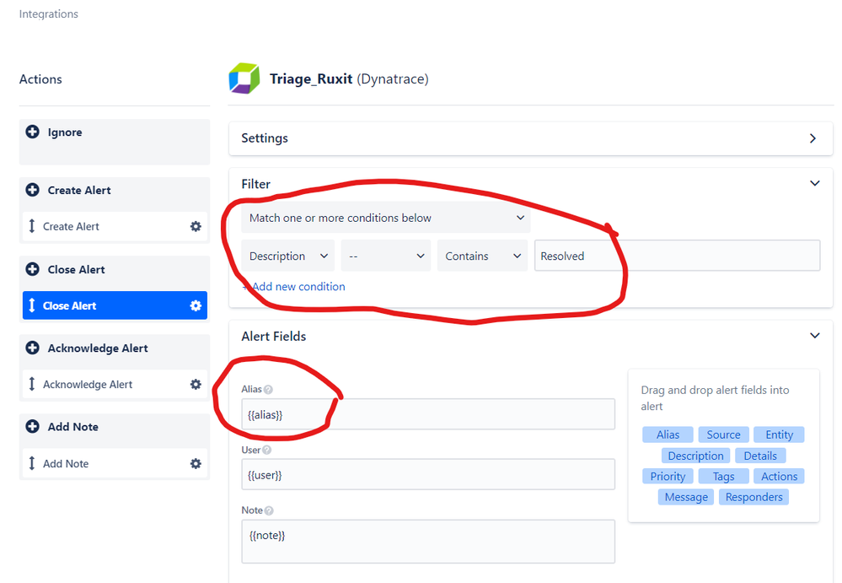Click the Description draggable field chip
The image size is (842, 583).
pos(695,456)
